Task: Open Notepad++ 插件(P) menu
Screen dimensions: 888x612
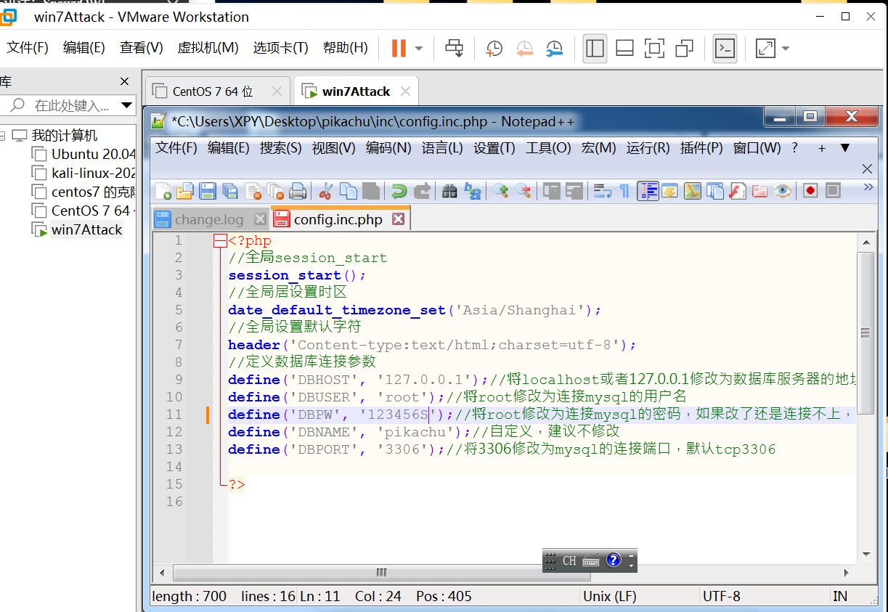Action: (701, 148)
